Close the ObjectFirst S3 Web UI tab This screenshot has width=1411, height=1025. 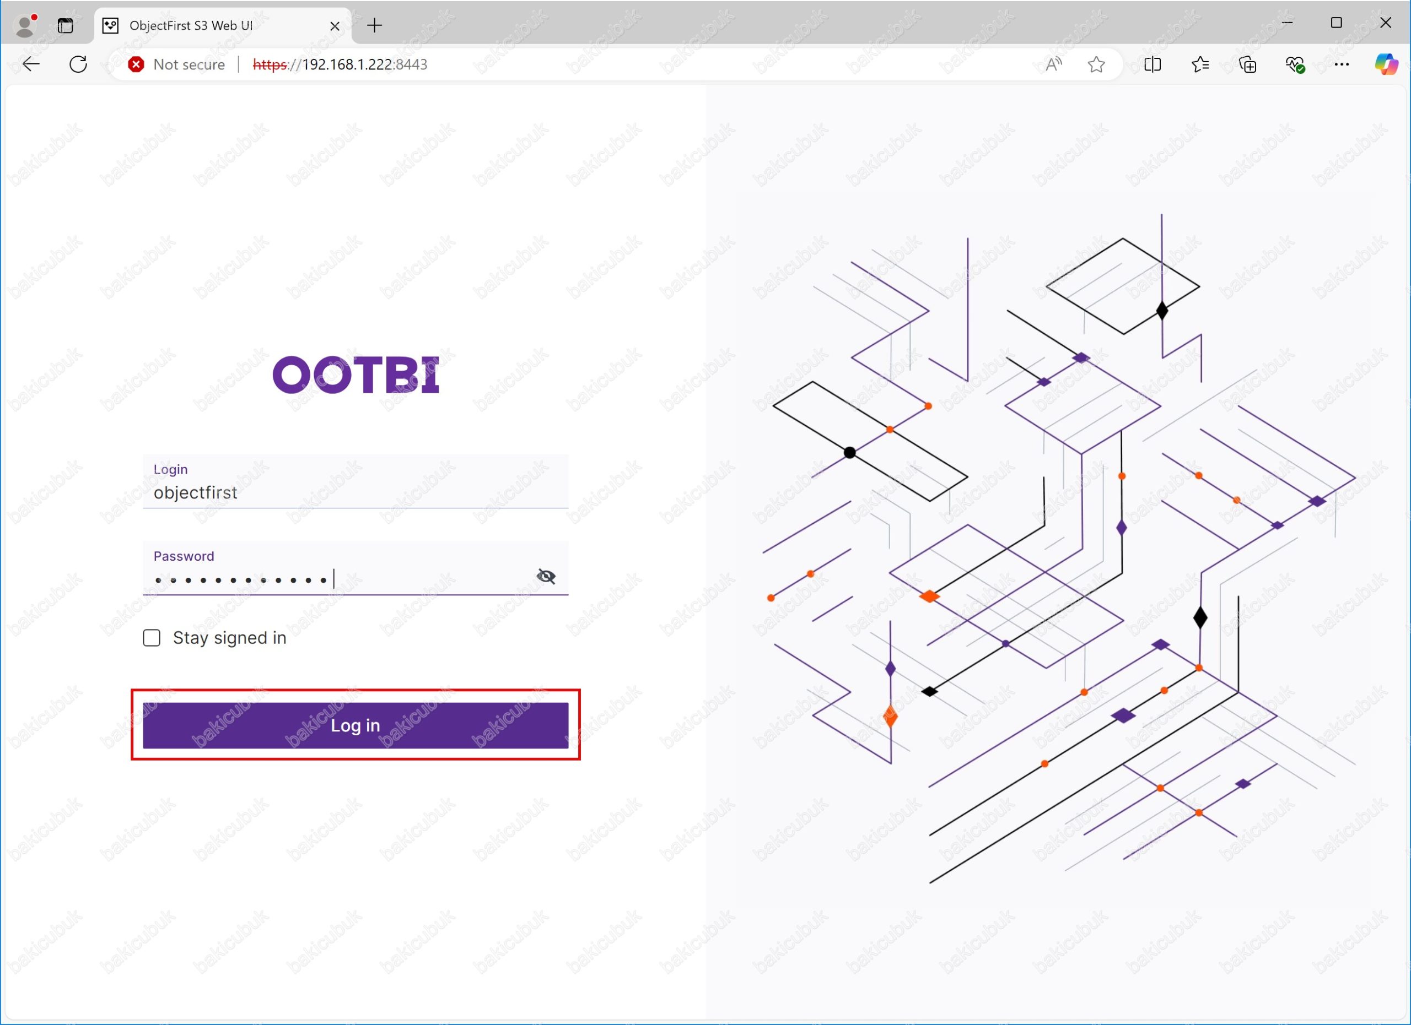tap(335, 26)
